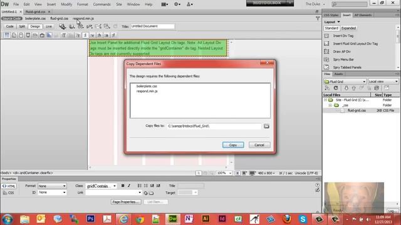
Task: Open the respond.min.js related file
Action: point(83,18)
